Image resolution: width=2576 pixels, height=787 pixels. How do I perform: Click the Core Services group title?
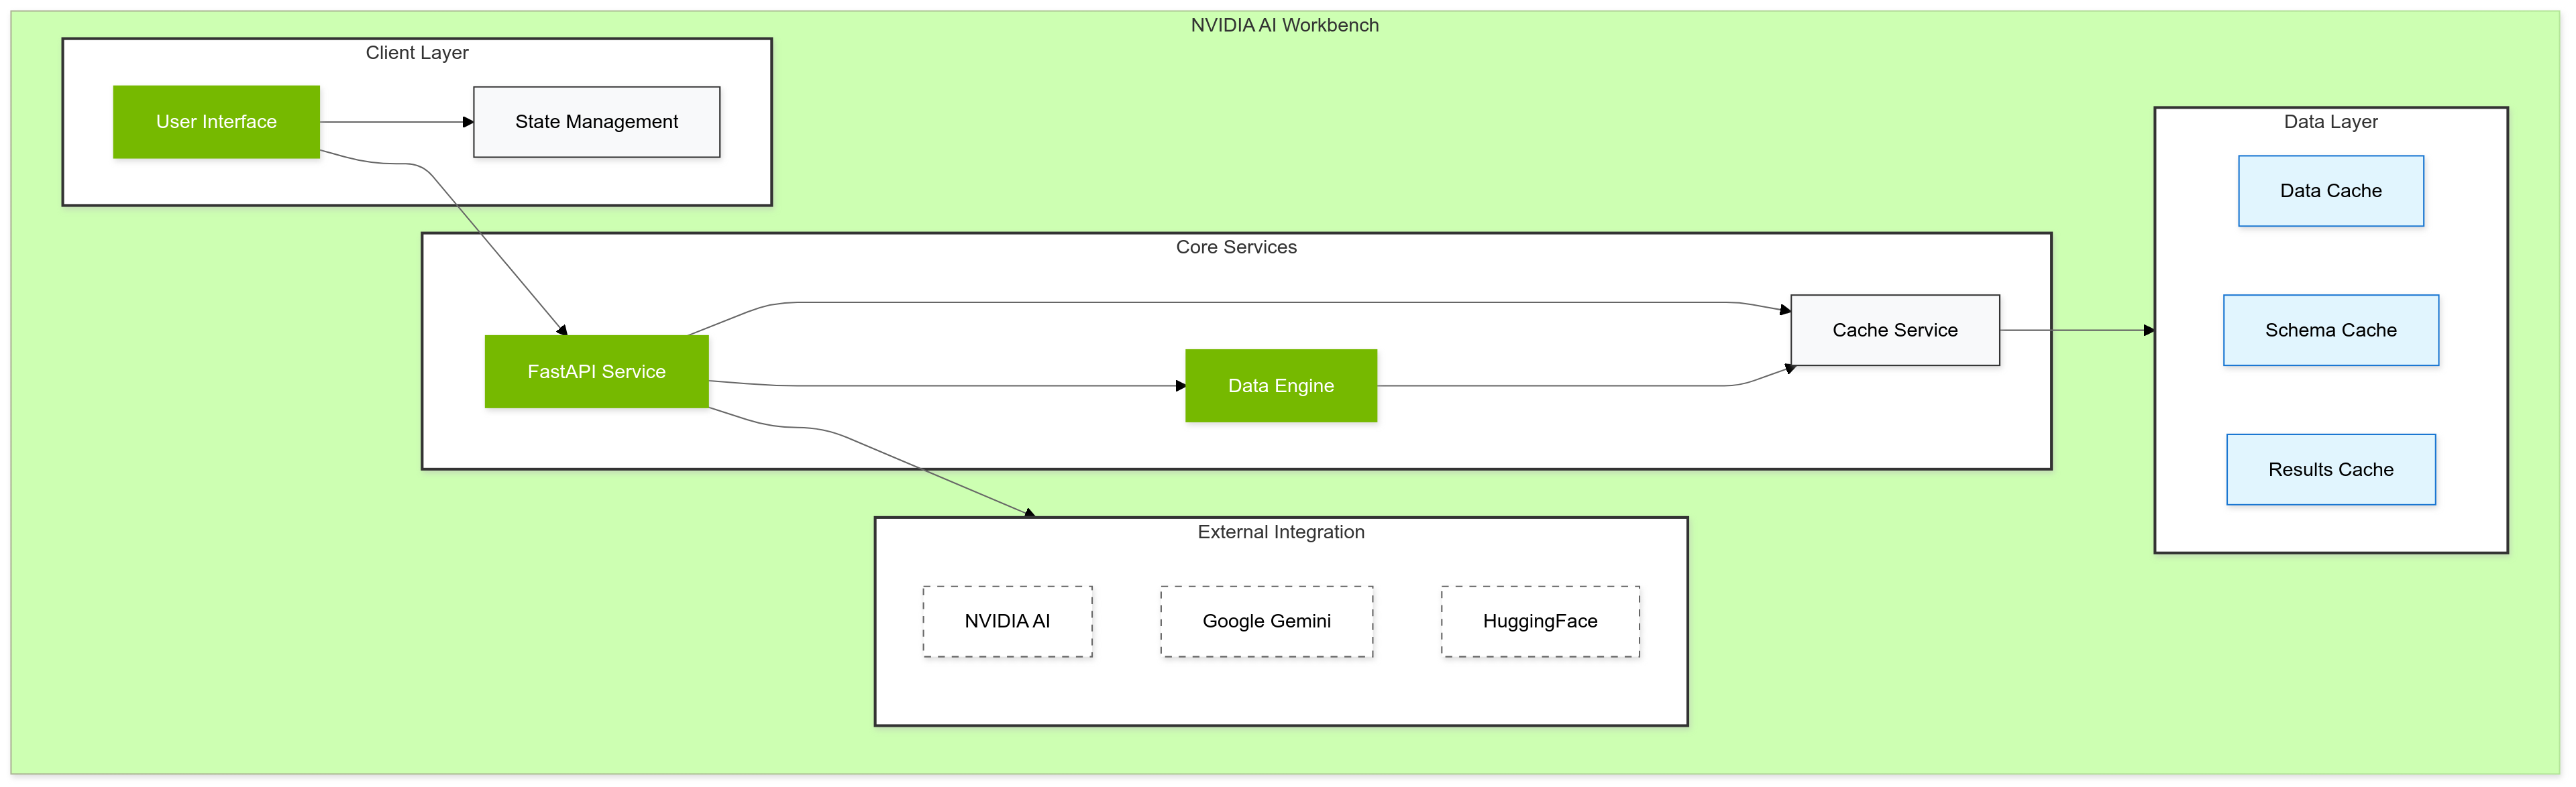[1236, 247]
